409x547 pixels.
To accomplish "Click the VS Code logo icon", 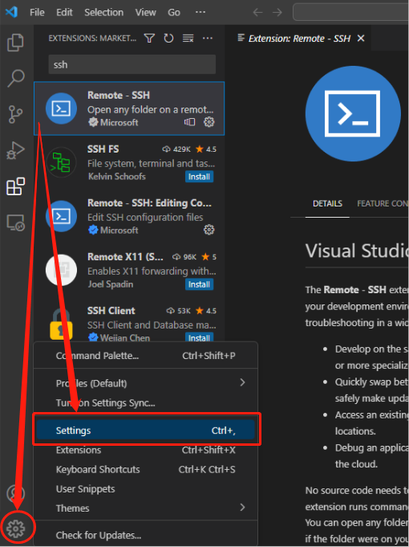I will [11, 12].
